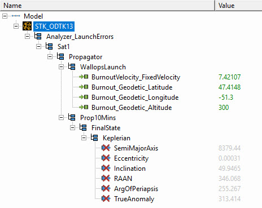Select the Burnout_Geodetic_Longitude variable name
Image resolution: width=262 pixels, height=208 pixels.
tap(135, 98)
